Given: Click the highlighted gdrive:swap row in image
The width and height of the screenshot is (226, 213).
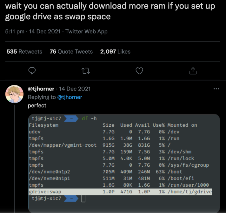Looking at the screenshot, I should click(x=120, y=192).
